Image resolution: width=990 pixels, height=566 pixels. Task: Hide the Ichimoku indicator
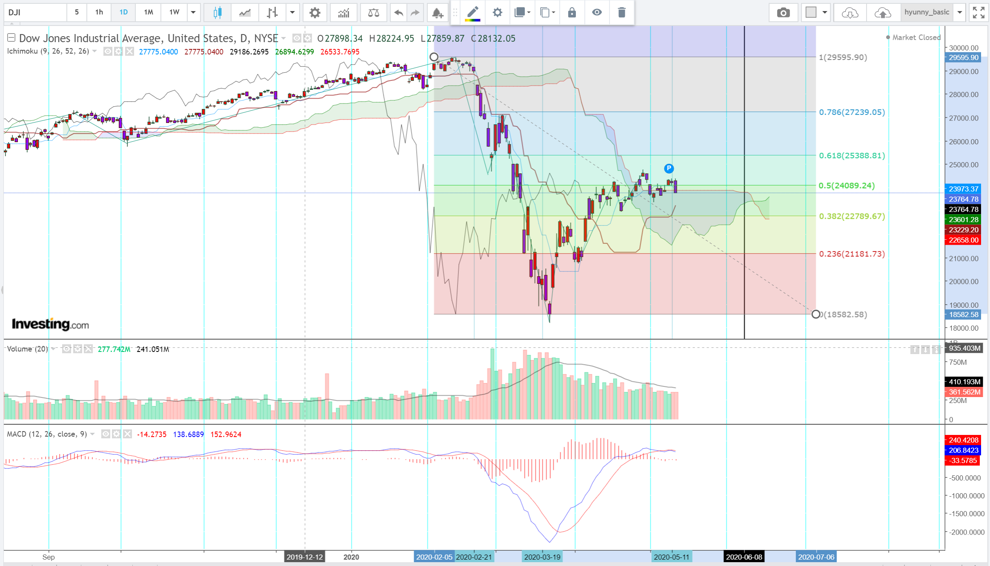(x=108, y=51)
